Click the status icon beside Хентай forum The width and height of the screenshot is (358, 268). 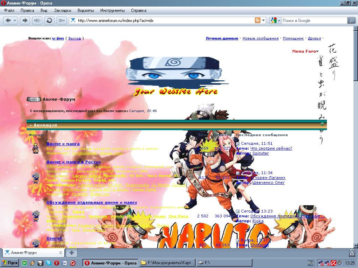click(36, 244)
